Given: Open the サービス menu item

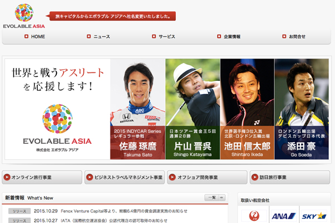Looking at the screenshot, I should pyautogui.click(x=164, y=37).
